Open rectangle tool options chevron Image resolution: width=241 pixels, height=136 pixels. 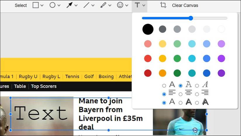42,5
